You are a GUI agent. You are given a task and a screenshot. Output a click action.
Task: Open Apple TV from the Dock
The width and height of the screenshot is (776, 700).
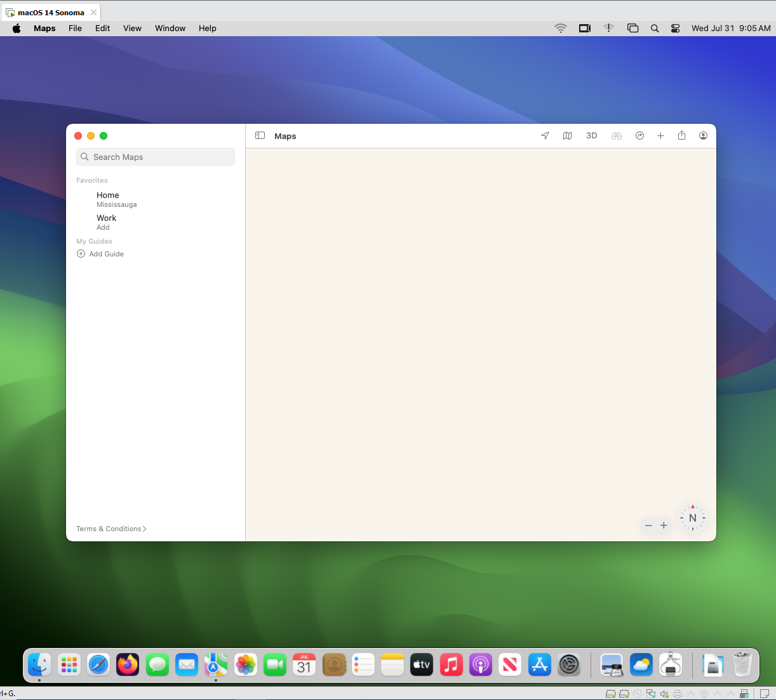(422, 664)
